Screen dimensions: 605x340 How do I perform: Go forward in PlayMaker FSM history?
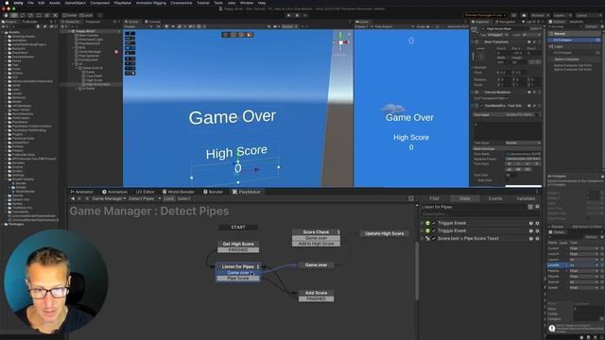(79, 198)
